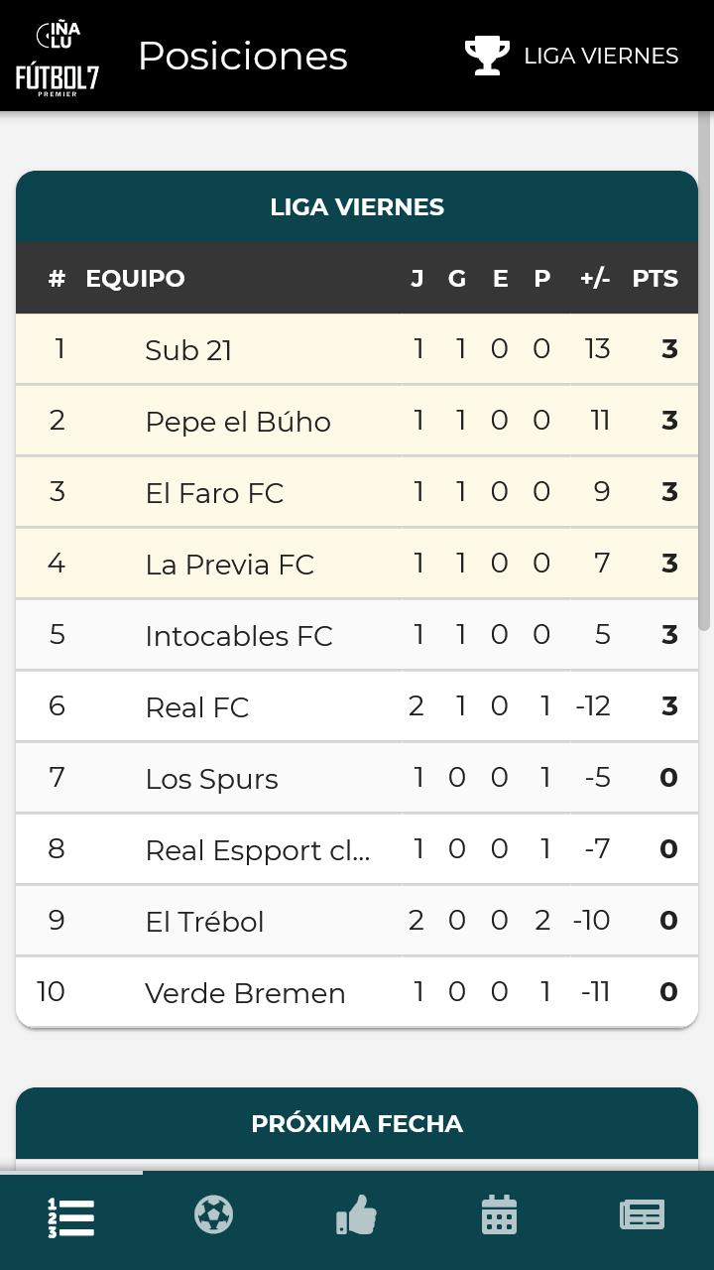
Task: Select LIGA VIERNES league label in header
Action: pos(601,56)
